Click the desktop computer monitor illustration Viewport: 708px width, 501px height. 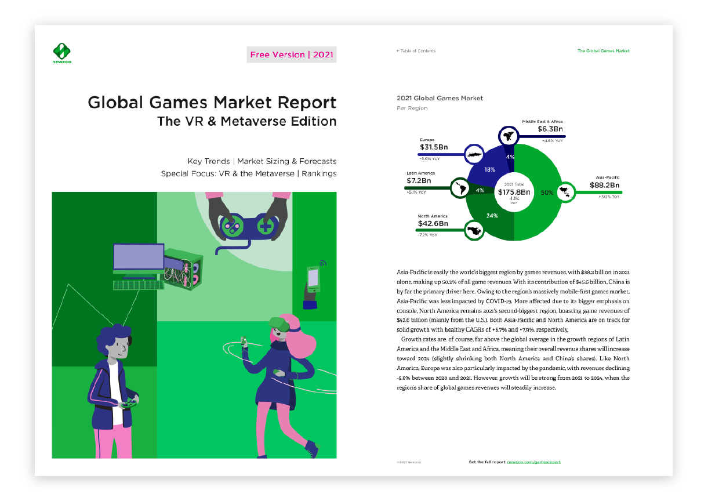(x=138, y=257)
